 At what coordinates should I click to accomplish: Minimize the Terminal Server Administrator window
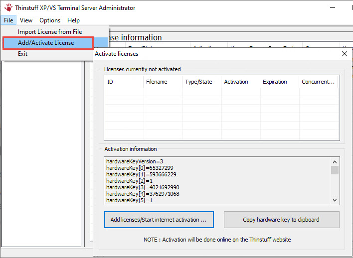(x=333, y=7)
